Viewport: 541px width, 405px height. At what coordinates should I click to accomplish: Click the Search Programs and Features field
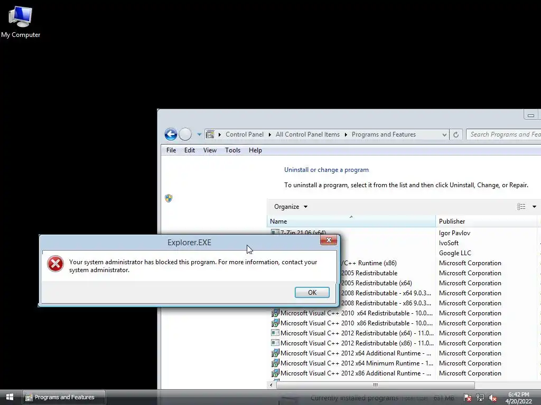[503, 134]
